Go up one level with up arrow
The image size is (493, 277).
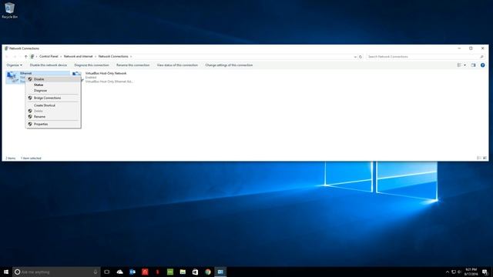(x=25, y=56)
